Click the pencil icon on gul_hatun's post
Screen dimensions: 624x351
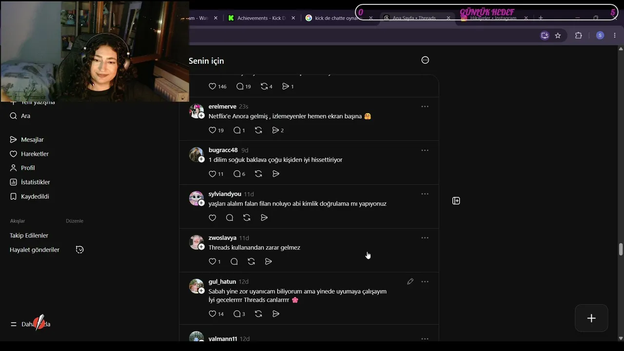tap(410, 281)
